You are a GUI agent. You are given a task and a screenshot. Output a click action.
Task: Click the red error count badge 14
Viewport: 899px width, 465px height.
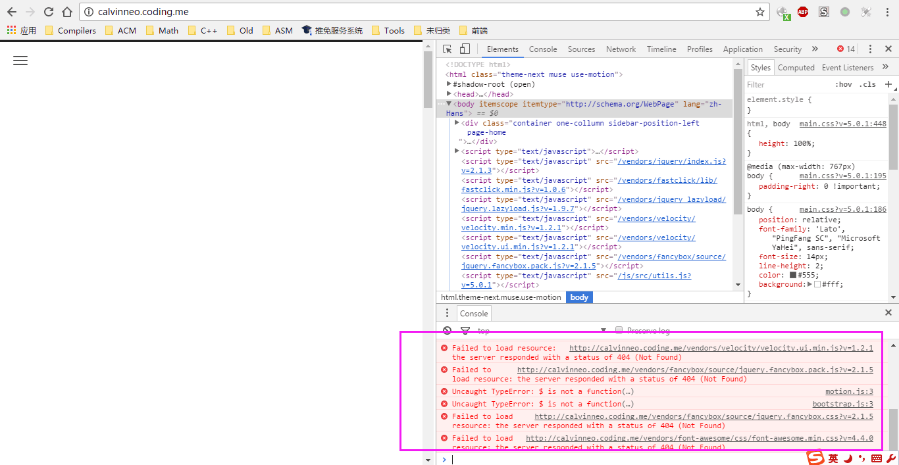pos(846,49)
